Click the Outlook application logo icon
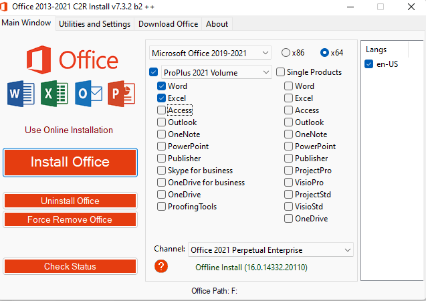 pos(88,94)
